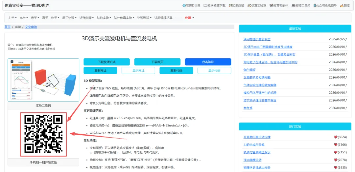This screenshot has height=172, width=355.
Task: Click the tools icon beside 仿真实验室
Action: [249, 6]
